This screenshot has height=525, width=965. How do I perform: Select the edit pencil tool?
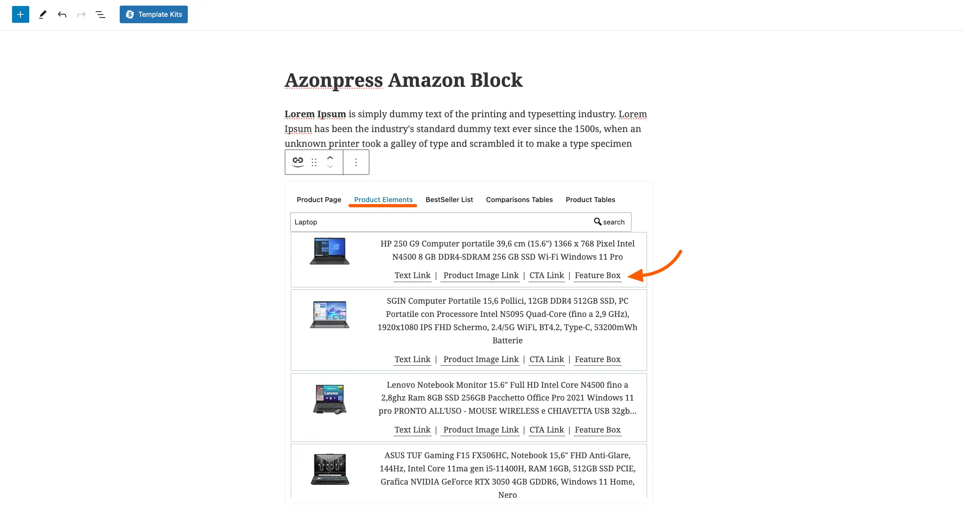point(43,14)
